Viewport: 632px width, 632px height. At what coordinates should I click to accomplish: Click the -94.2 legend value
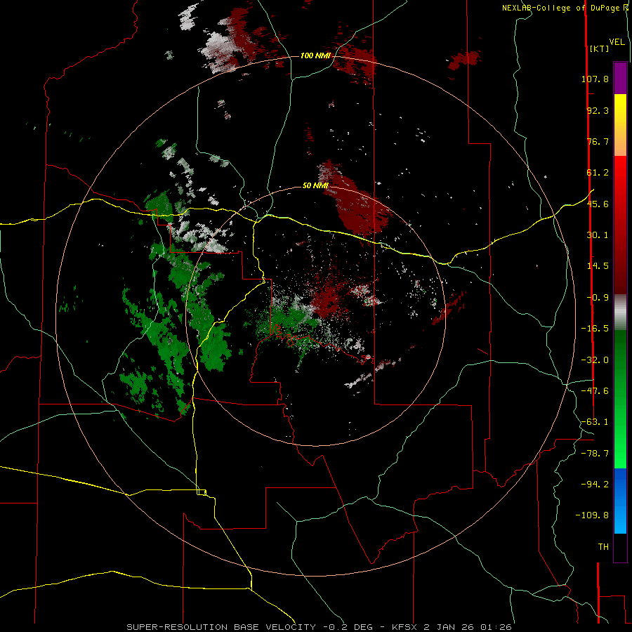[x=595, y=485]
